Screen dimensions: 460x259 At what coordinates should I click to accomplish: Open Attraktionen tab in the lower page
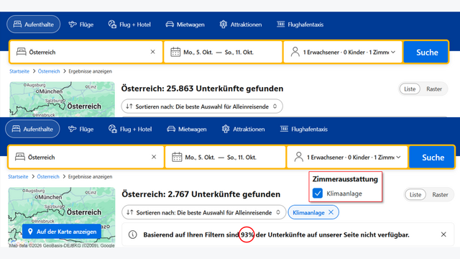point(243,129)
